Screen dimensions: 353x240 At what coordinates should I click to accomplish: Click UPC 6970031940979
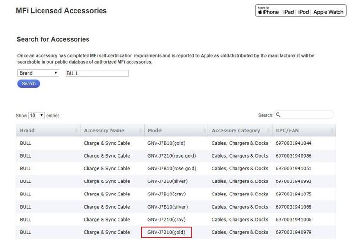click(x=294, y=232)
